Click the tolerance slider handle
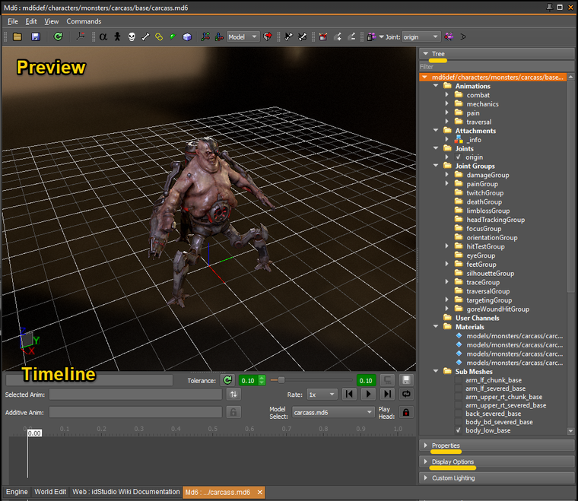The height and width of the screenshot is (501, 578). (x=281, y=380)
